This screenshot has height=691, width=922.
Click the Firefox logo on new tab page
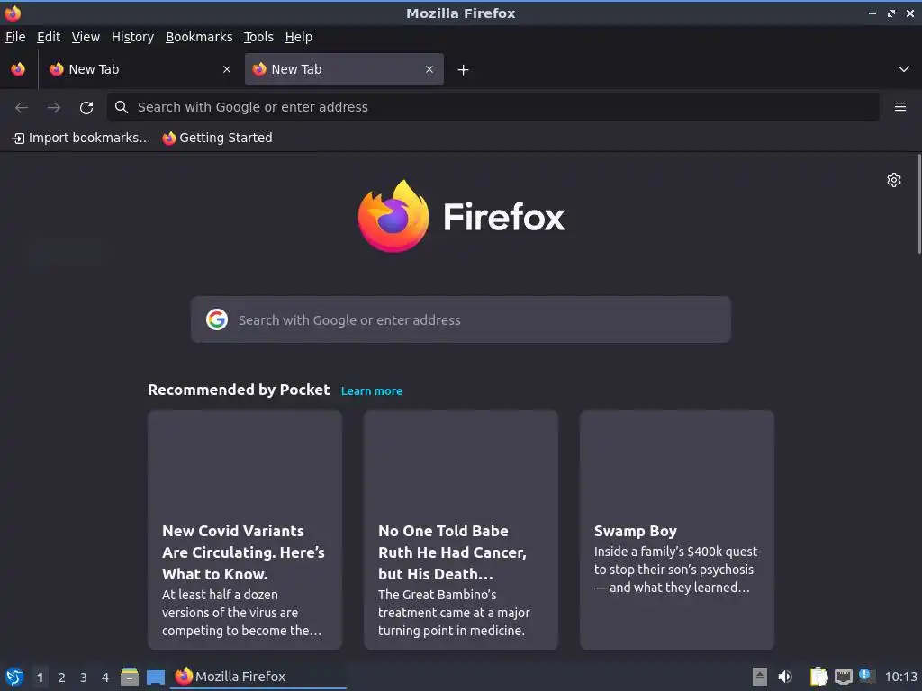point(461,217)
